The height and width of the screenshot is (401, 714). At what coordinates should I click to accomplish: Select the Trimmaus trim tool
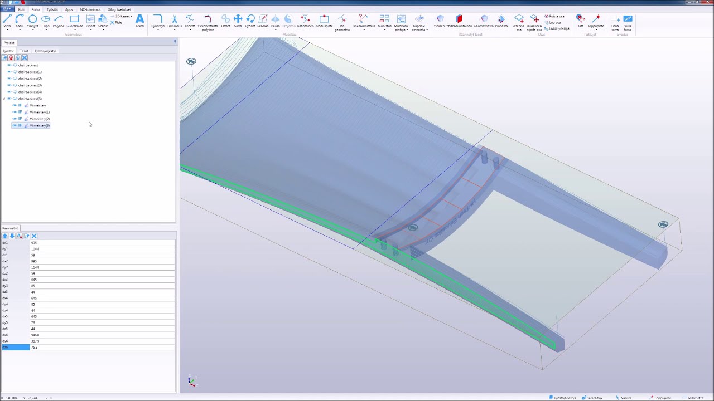point(174,21)
